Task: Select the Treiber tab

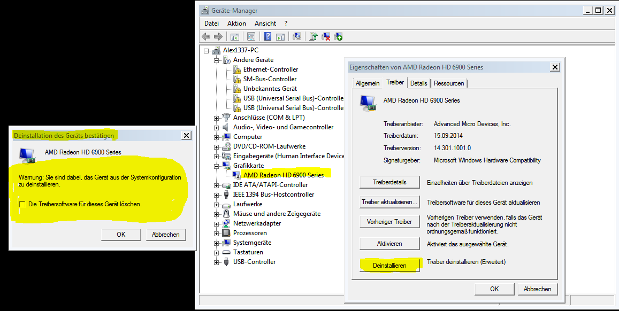Action: click(395, 82)
